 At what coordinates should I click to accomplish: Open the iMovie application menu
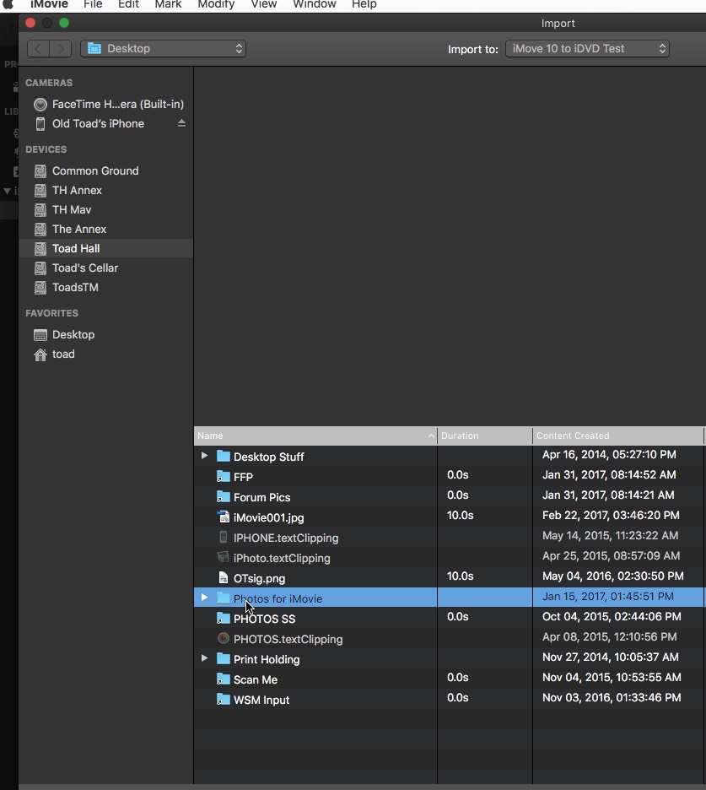point(49,4)
